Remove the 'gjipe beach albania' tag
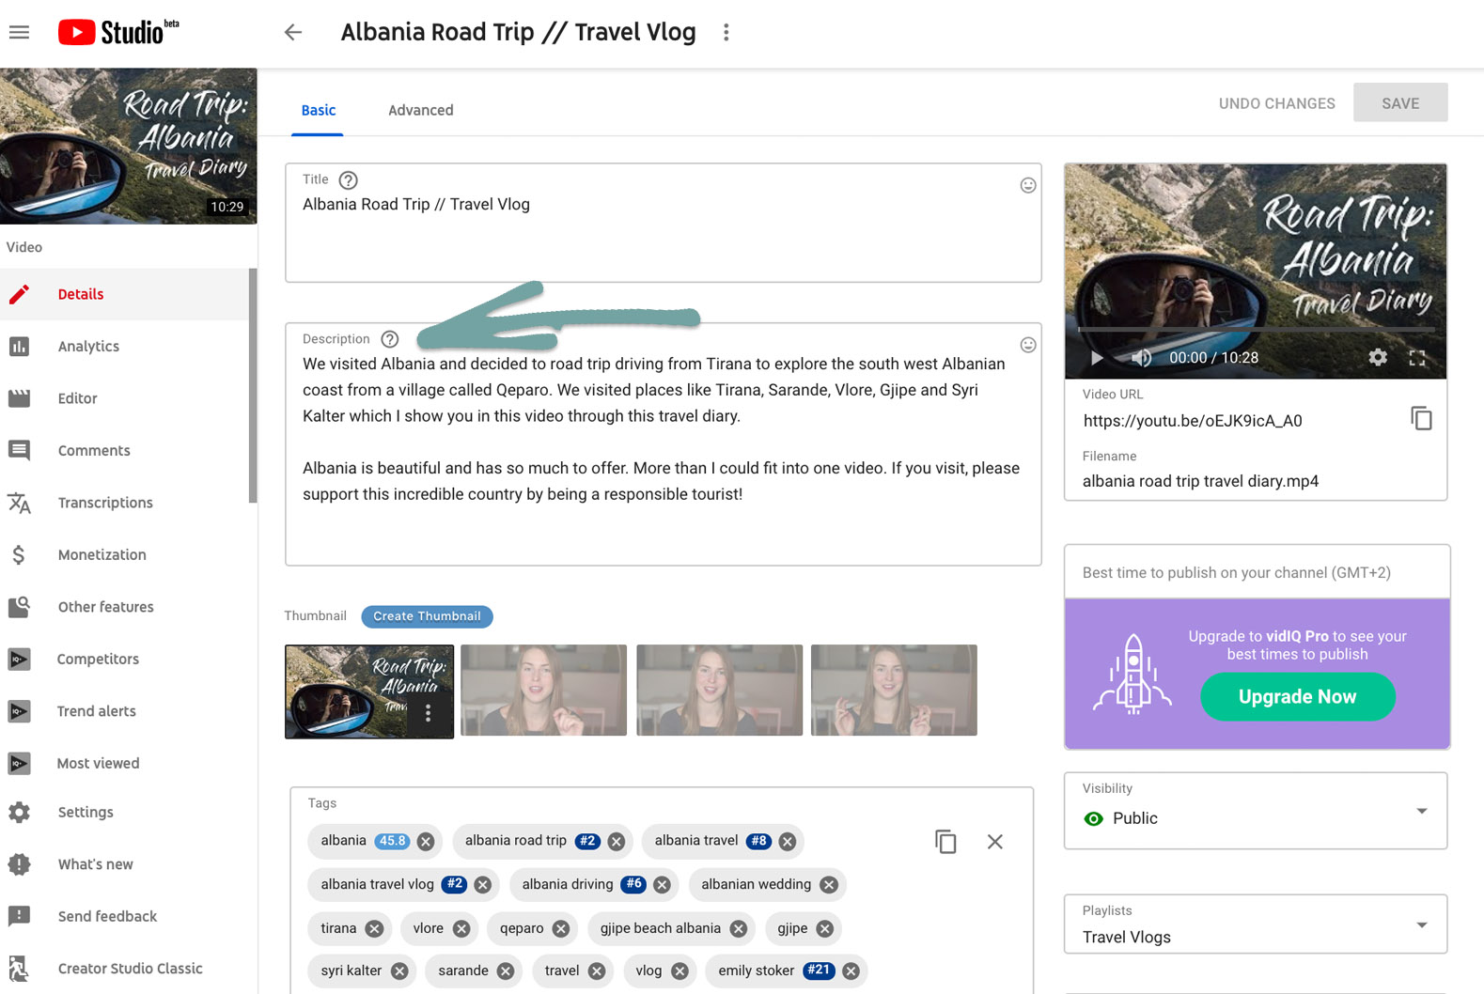The height and width of the screenshot is (994, 1484). (x=739, y=929)
